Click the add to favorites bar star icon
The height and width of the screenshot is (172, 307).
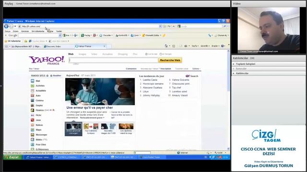pyautogui.click(x=25, y=41)
